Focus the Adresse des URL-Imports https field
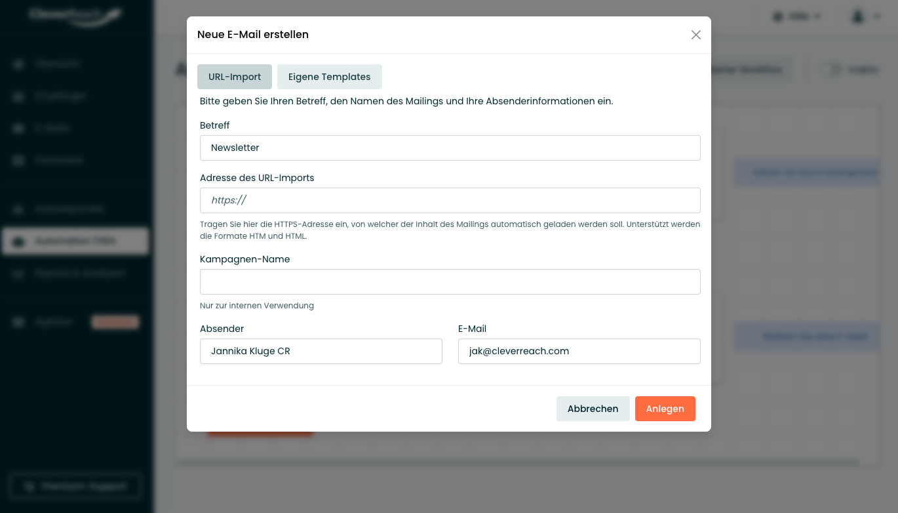898x513 pixels. pos(450,200)
